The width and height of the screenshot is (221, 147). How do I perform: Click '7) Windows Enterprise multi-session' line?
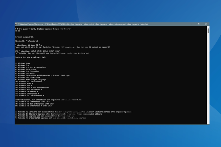click(x=42, y=76)
